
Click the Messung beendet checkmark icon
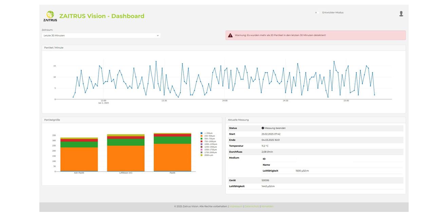(263, 128)
